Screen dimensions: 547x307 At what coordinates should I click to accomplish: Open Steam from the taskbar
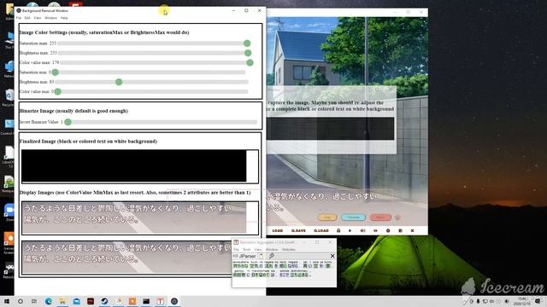tap(104, 301)
